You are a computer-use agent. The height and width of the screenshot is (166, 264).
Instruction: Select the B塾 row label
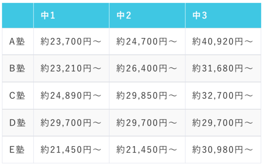point(17,68)
